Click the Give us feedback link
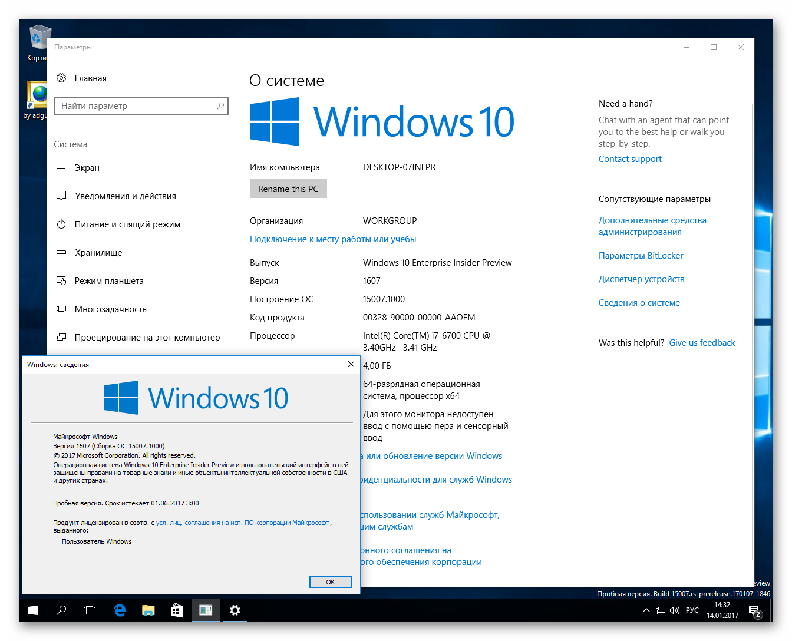The width and height of the screenshot is (792, 641). (702, 343)
